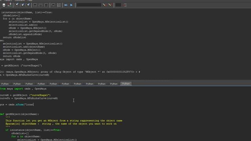
Task: Click the line 'def getMObject(objectName):'
Action: 20,114
